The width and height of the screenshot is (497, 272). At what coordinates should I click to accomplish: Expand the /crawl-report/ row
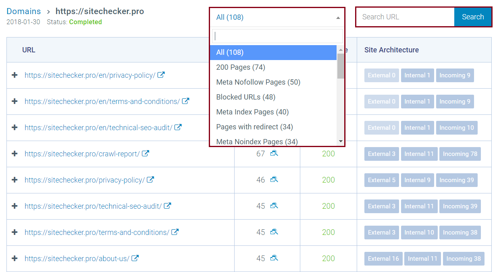[x=15, y=154]
